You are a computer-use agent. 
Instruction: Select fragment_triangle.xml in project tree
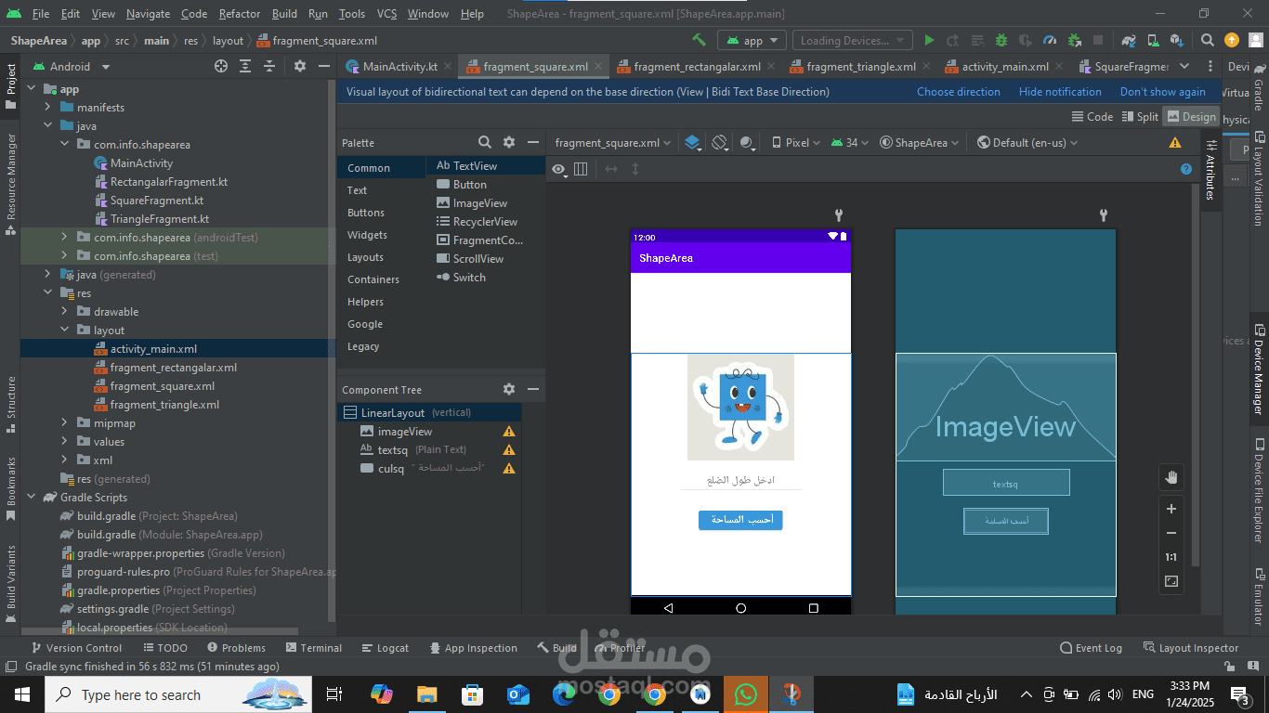(x=164, y=405)
